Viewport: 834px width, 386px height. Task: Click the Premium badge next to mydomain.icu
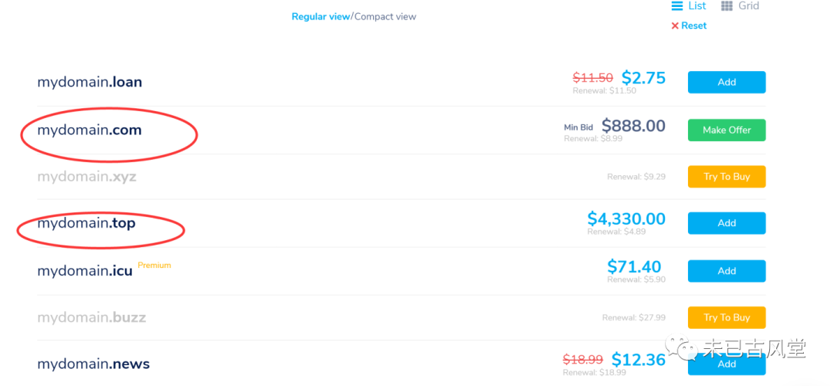coord(154,265)
